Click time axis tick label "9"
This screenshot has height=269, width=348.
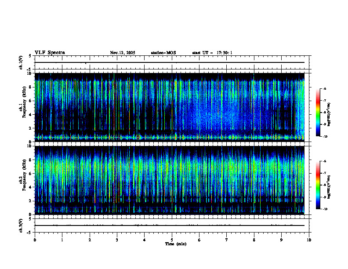[281, 240]
